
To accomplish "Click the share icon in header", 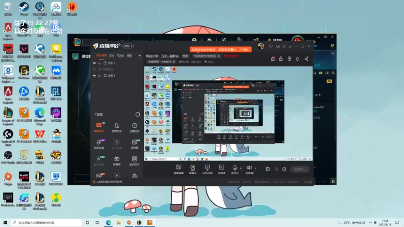I will (x=306, y=59).
